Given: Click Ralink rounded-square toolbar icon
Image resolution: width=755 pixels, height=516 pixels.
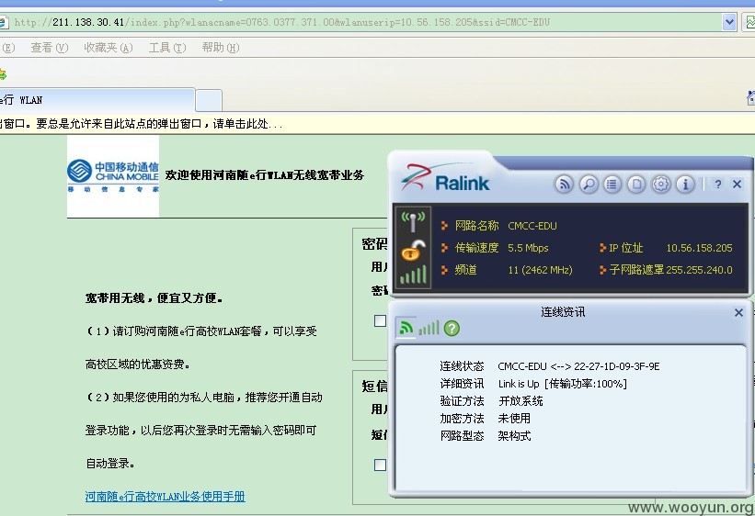Looking at the screenshot, I should coord(636,184).
